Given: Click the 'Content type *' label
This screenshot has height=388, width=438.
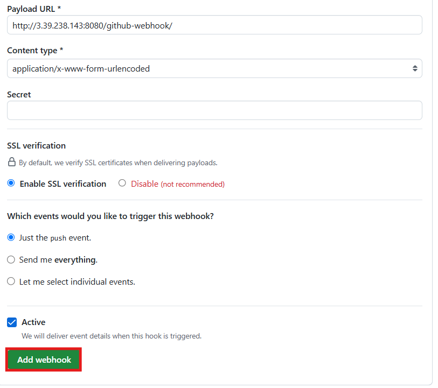Looking at the screenshot, I should (35, 51).
